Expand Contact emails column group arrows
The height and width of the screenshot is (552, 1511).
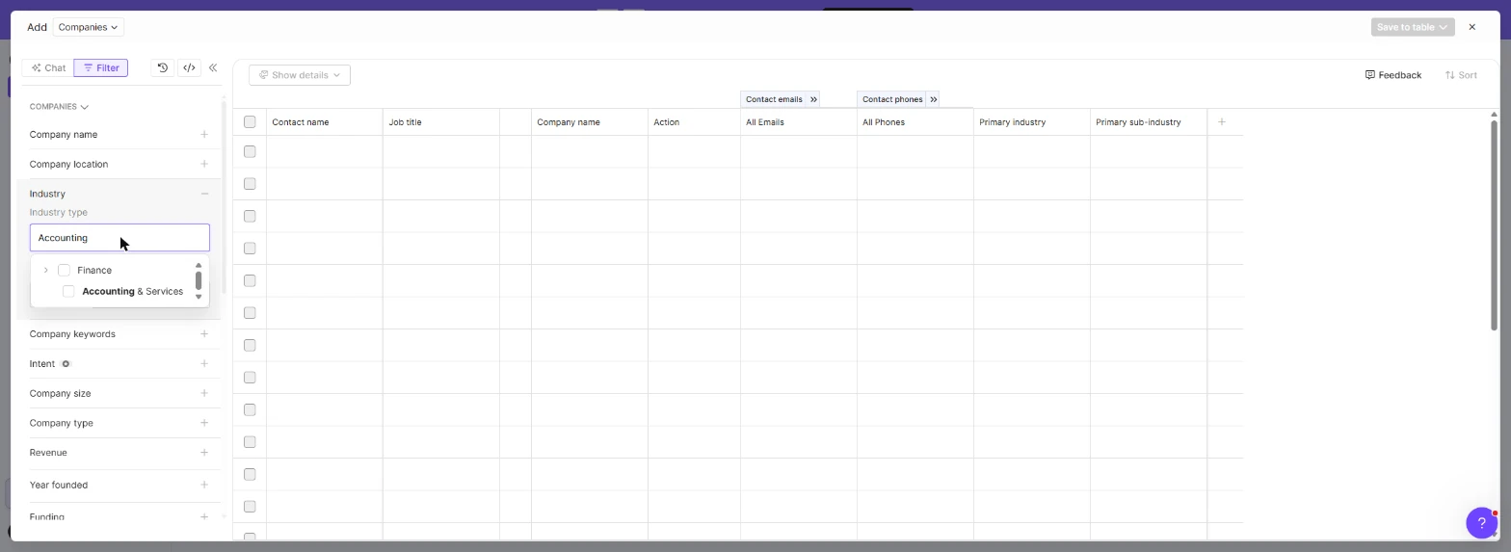point(813,99)
